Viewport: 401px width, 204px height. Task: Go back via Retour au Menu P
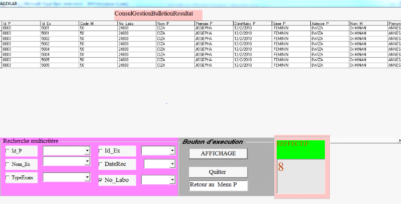[218, 185]
